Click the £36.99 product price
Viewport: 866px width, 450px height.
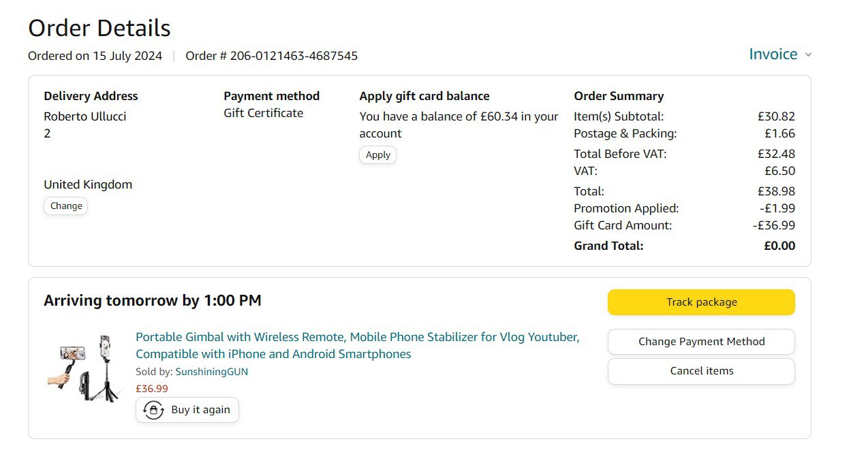tap(152, 389)
